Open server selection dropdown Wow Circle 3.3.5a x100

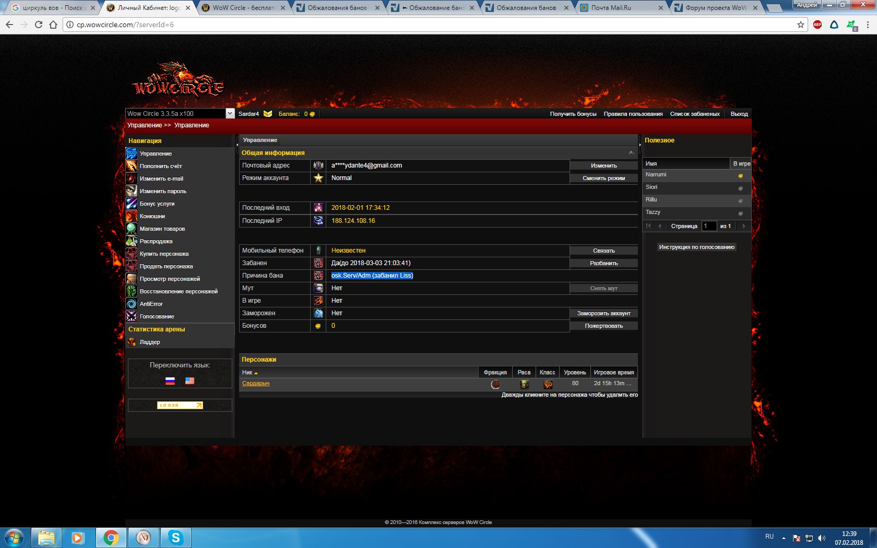click(x=180, y=113)
